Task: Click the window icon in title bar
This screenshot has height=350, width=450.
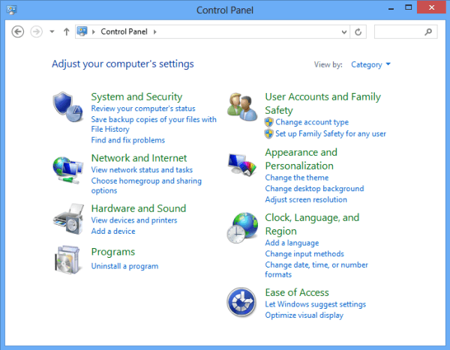Action: pyautogui.click(x=12, y=10)
